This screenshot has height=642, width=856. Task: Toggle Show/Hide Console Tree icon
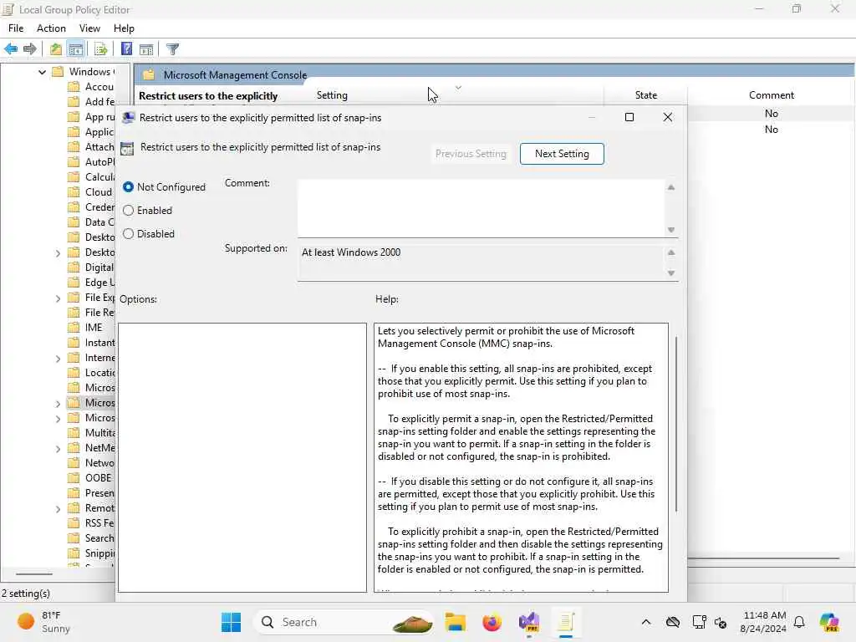[76, 49]
